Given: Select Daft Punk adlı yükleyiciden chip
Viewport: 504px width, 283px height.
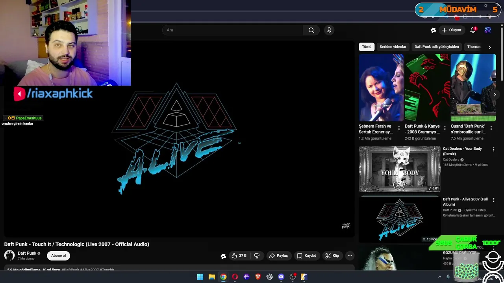Looking at the screenshot, I should pyautogui.click(x=437, y=47).
